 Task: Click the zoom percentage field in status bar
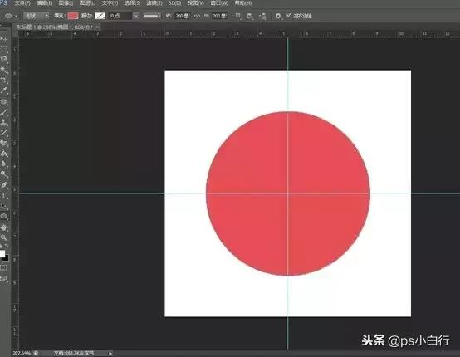point(22,353)
